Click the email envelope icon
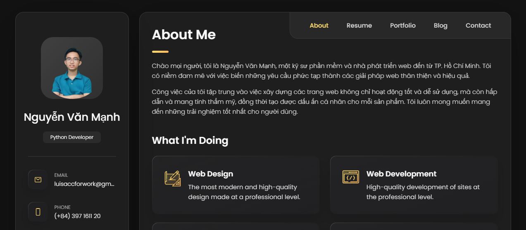 38,180
